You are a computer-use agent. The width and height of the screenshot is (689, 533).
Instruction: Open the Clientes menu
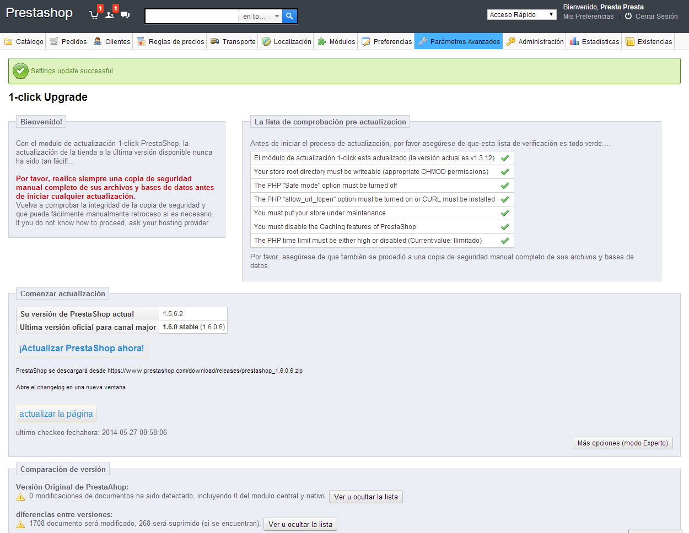pyautogui.click(x=112, y=41)
